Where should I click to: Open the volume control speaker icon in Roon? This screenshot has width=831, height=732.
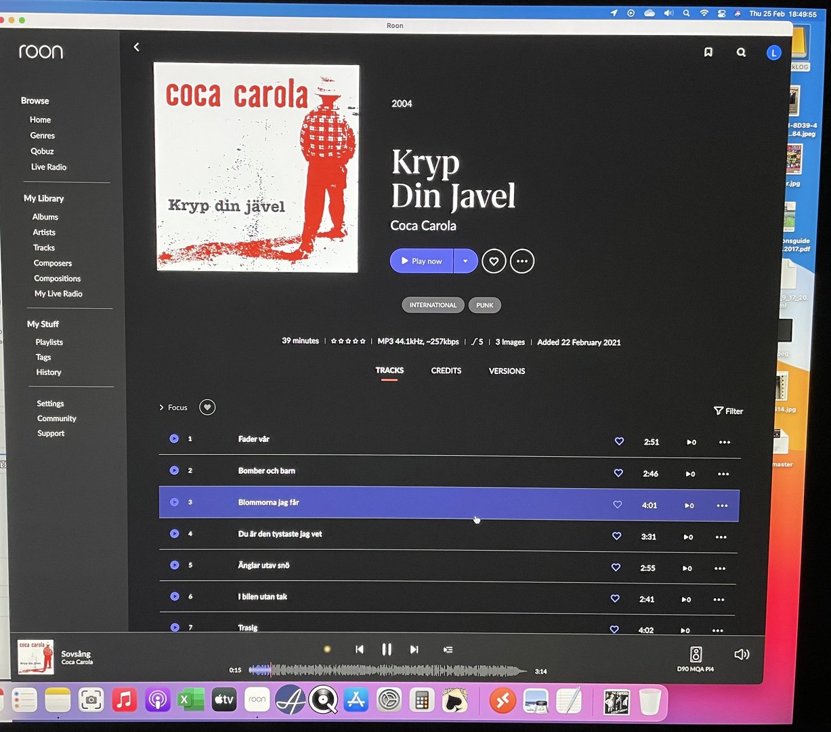(x=742, y=654)
